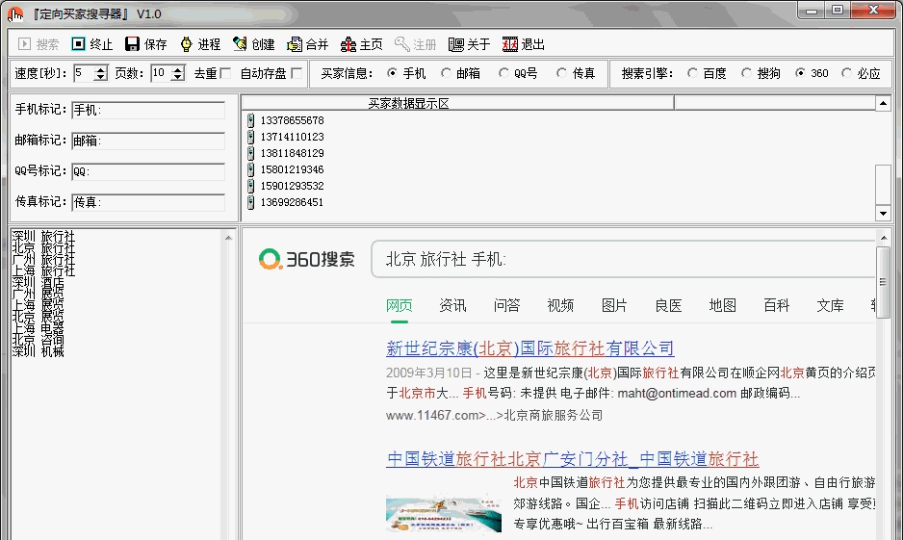Switch to the 良医 tab
Viewport: 903px width, 540px height.
coord(668,305)
